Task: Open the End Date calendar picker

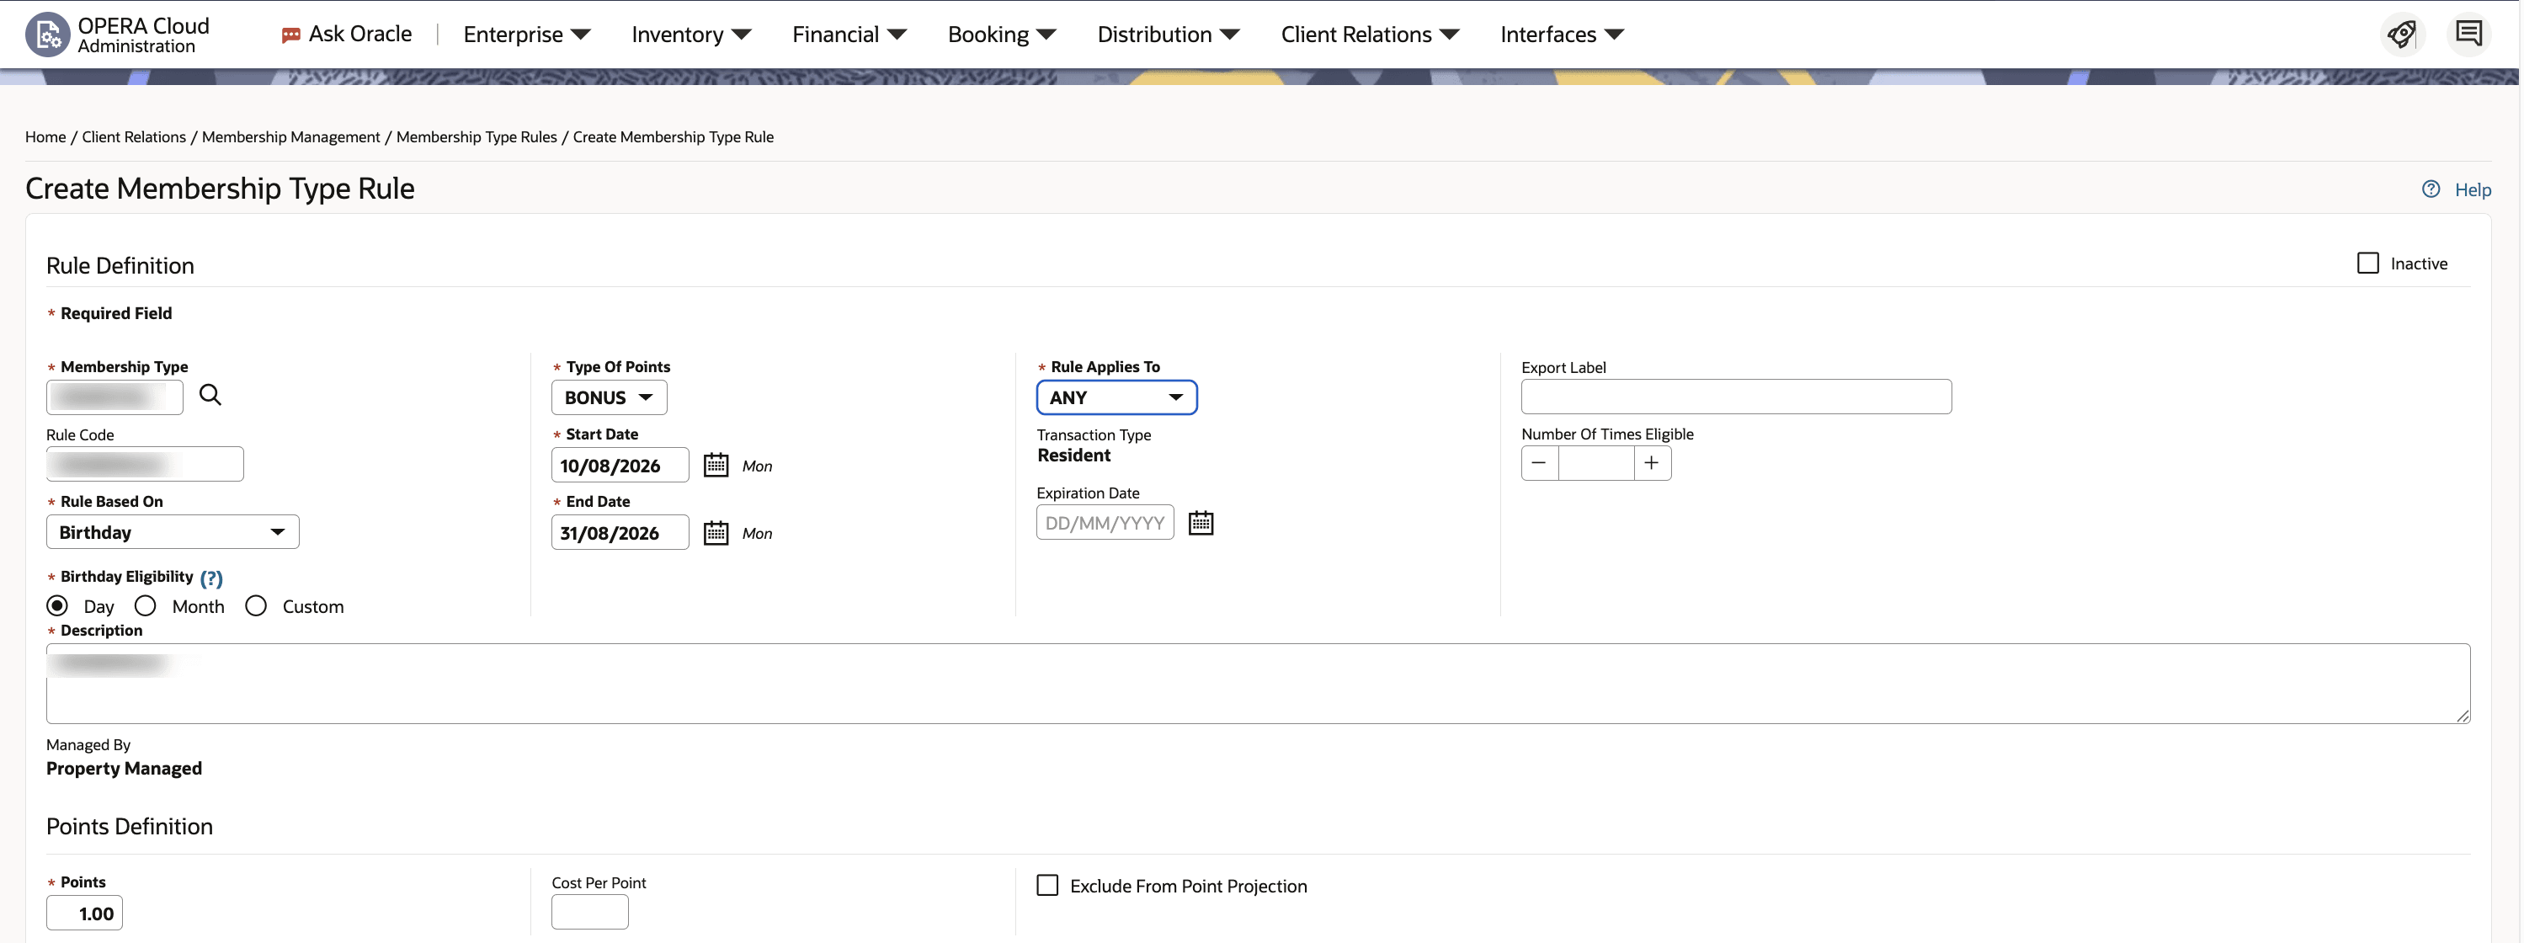Action: pyautogui.click(x=716, y=532)
